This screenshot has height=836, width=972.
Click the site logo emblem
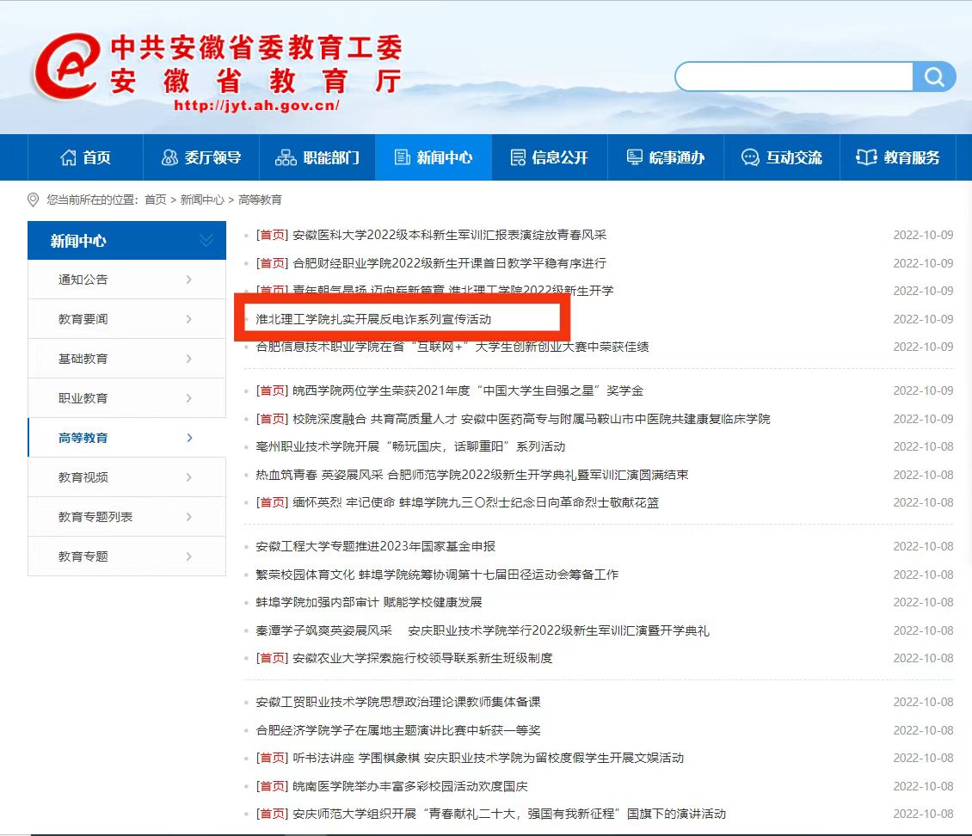click(x=66, y=67)
